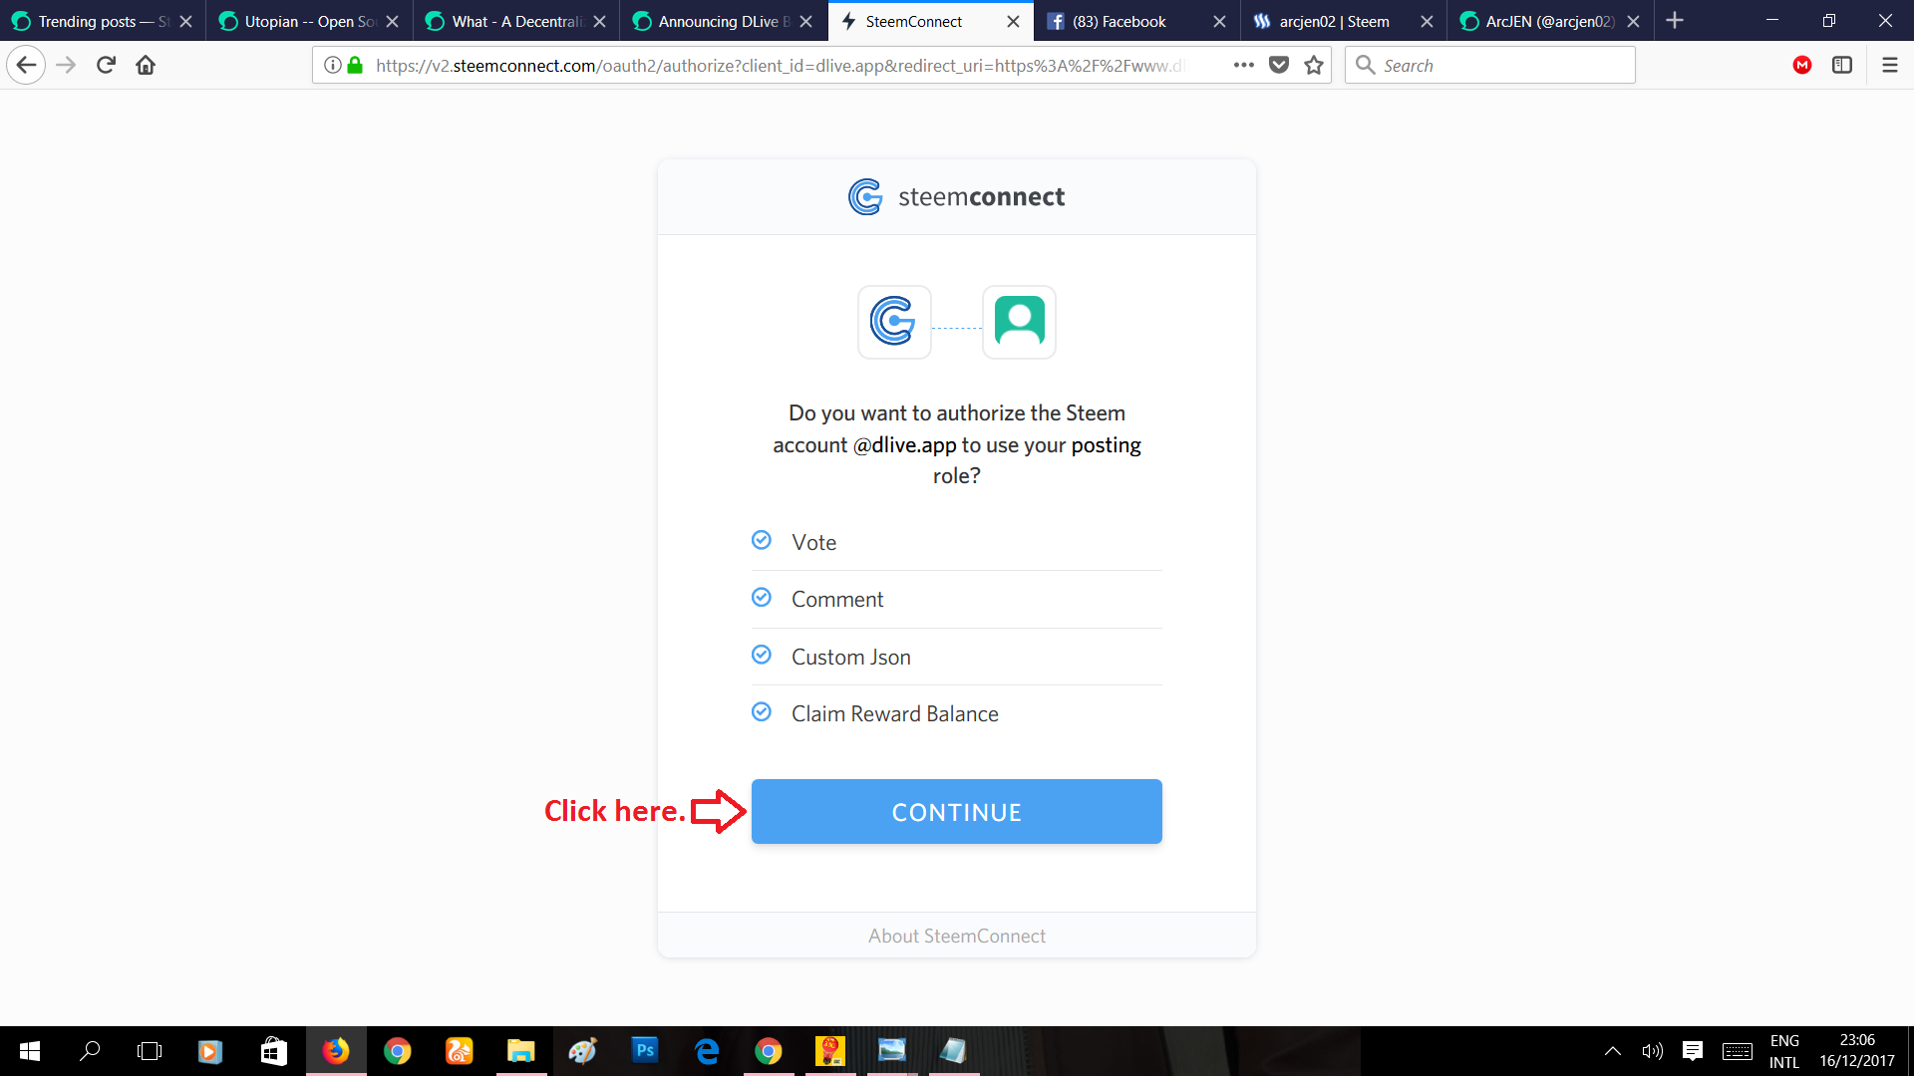Show hidden system tray icons chevron
This screenshot has height=1076, width=1914.
point(1612,1050)
